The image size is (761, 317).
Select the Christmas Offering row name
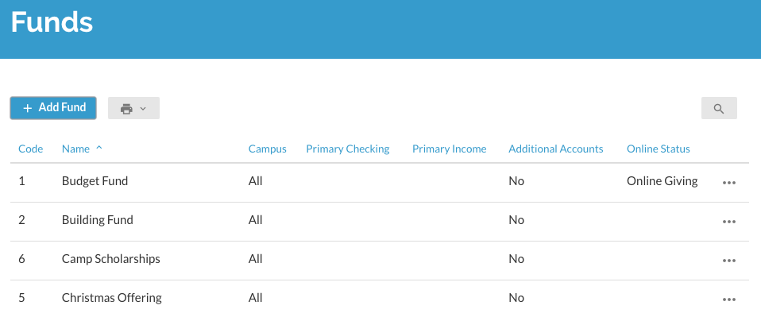pos(112,298)
